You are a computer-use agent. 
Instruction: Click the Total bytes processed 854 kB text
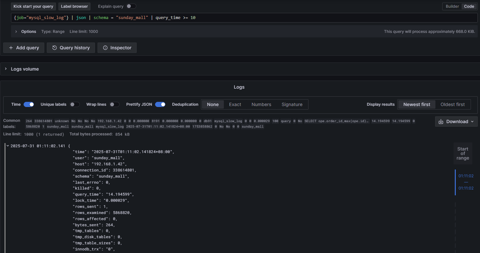(99, 134)
